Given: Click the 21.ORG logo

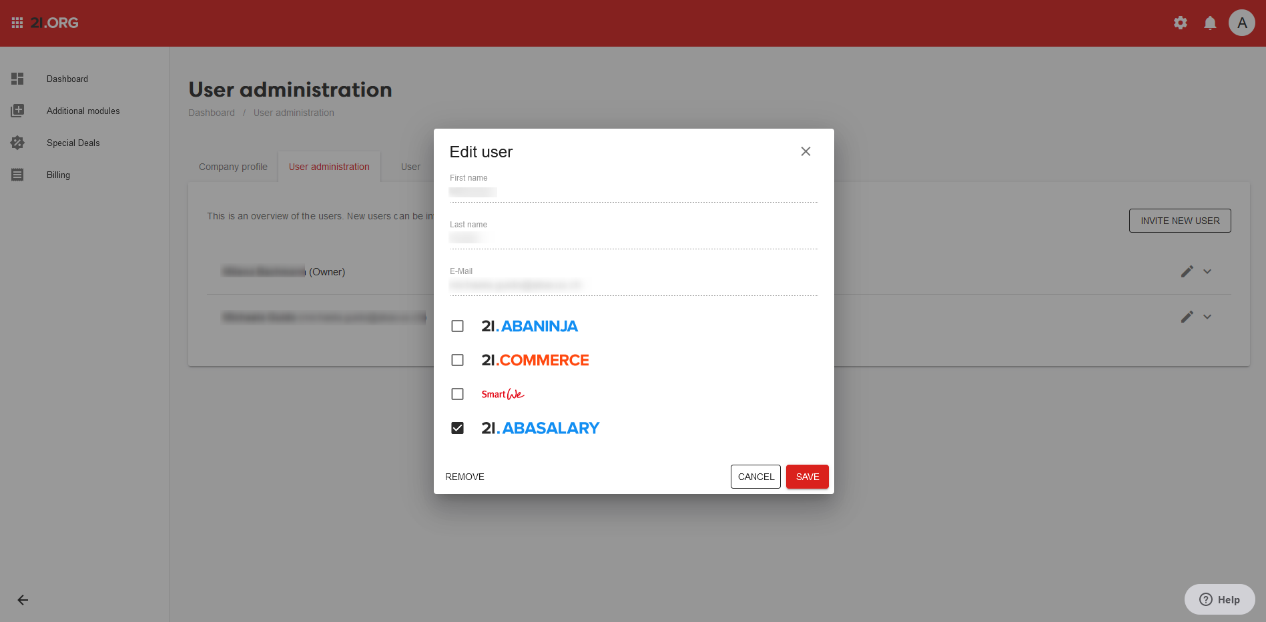Looking at the screenshot, I should (55, 23).
